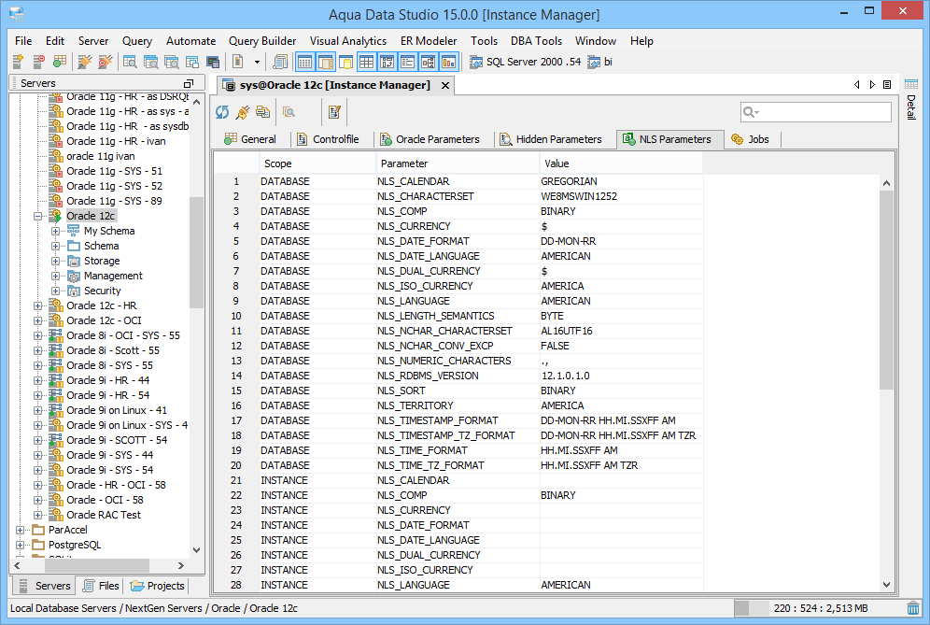The height and width of the screenshot is (625, 930).
Task: Click the scroll-shaped script icon in toolbar
Action: [x=280, y=62]
